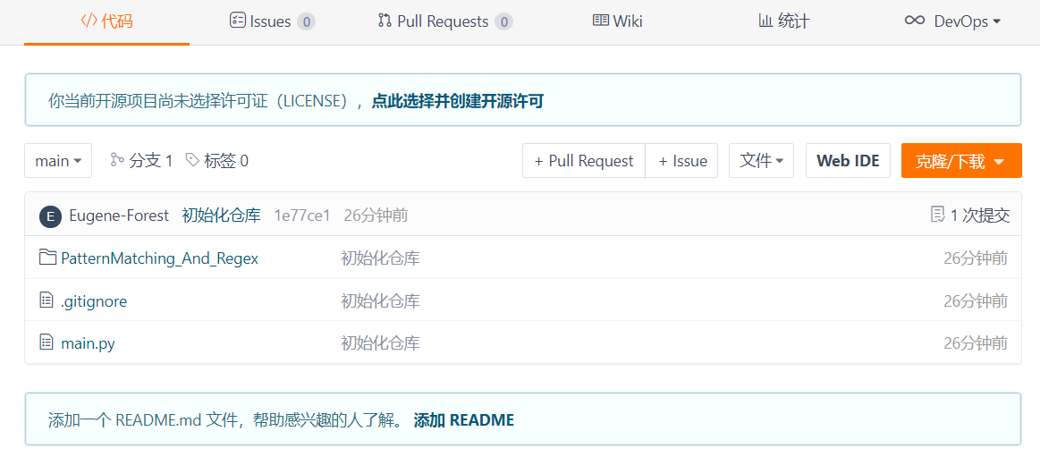The height and width of the screenshot is (465, 1040).
Task: Switch to the Pull Requests tab
Action: click(x=445, y=21)
